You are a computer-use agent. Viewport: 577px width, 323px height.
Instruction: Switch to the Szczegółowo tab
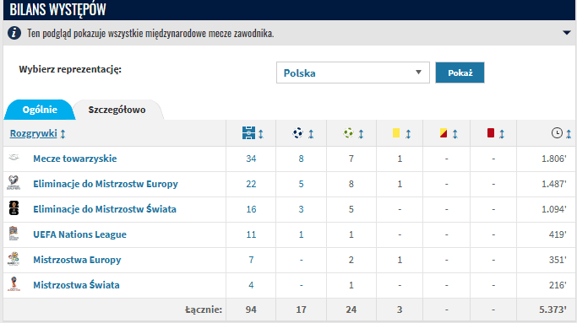pyautogui.click(x=117, y=110)
